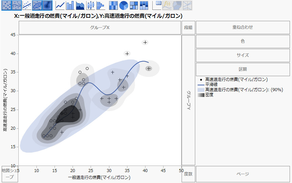The image size is (292, 183).
Task: Select the Caption Box element icon
Action: point(157,5)
